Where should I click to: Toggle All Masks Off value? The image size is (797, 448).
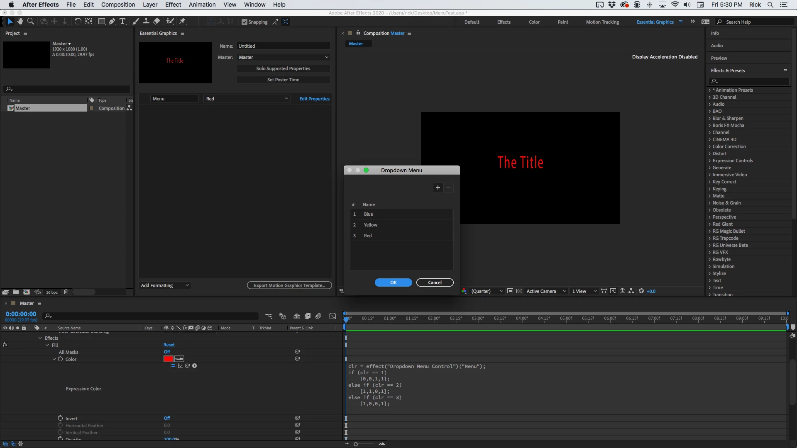pyautogui.click(x=167, y=352)
